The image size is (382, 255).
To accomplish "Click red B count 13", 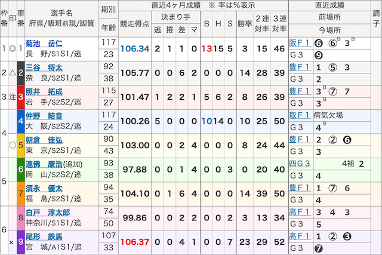I will pyautogui.click(x=207, y=49).
